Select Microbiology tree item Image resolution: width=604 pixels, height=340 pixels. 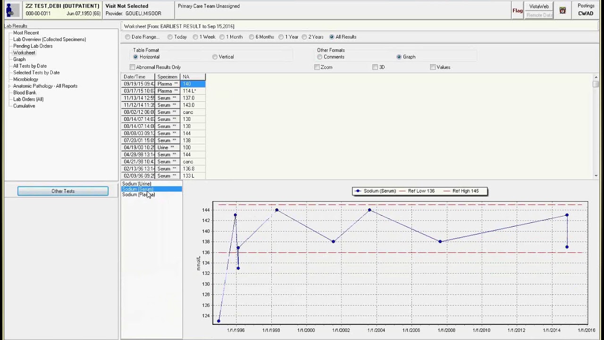[x=25, y=79]
